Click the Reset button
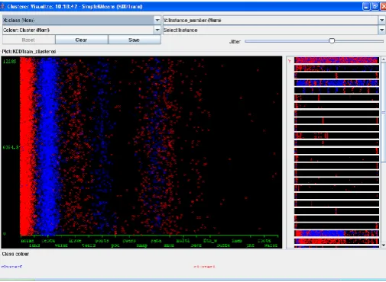 click(x=28, y=40)
